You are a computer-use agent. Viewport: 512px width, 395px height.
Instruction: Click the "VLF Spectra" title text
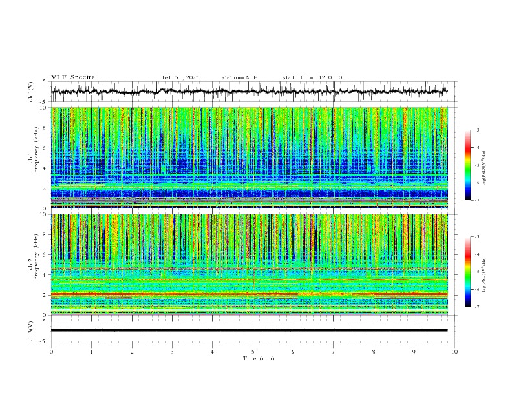click(x=73, y=77)
